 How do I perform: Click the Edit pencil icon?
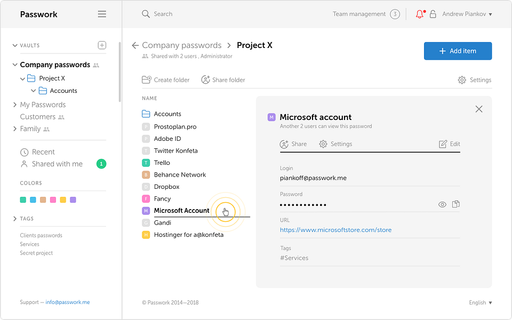pos(443,144)
